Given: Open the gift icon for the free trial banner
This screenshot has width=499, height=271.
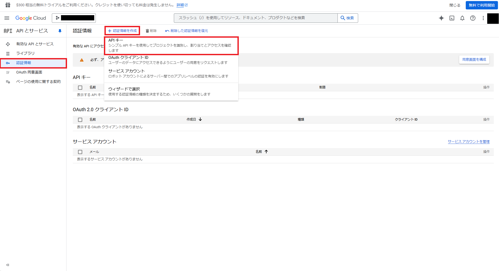Looking at the screenshot, I should (x=8, y=5).
